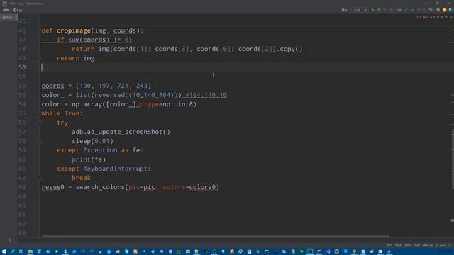Open Task View on the taskbar
Screen dimensions: 454x255
[x=21, y=251]
